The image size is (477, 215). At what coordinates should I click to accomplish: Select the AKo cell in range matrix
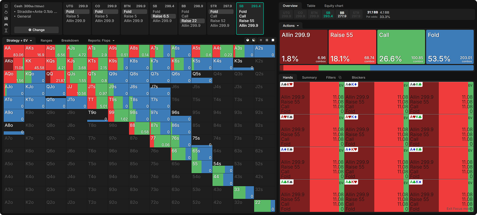tap(14, 64)
